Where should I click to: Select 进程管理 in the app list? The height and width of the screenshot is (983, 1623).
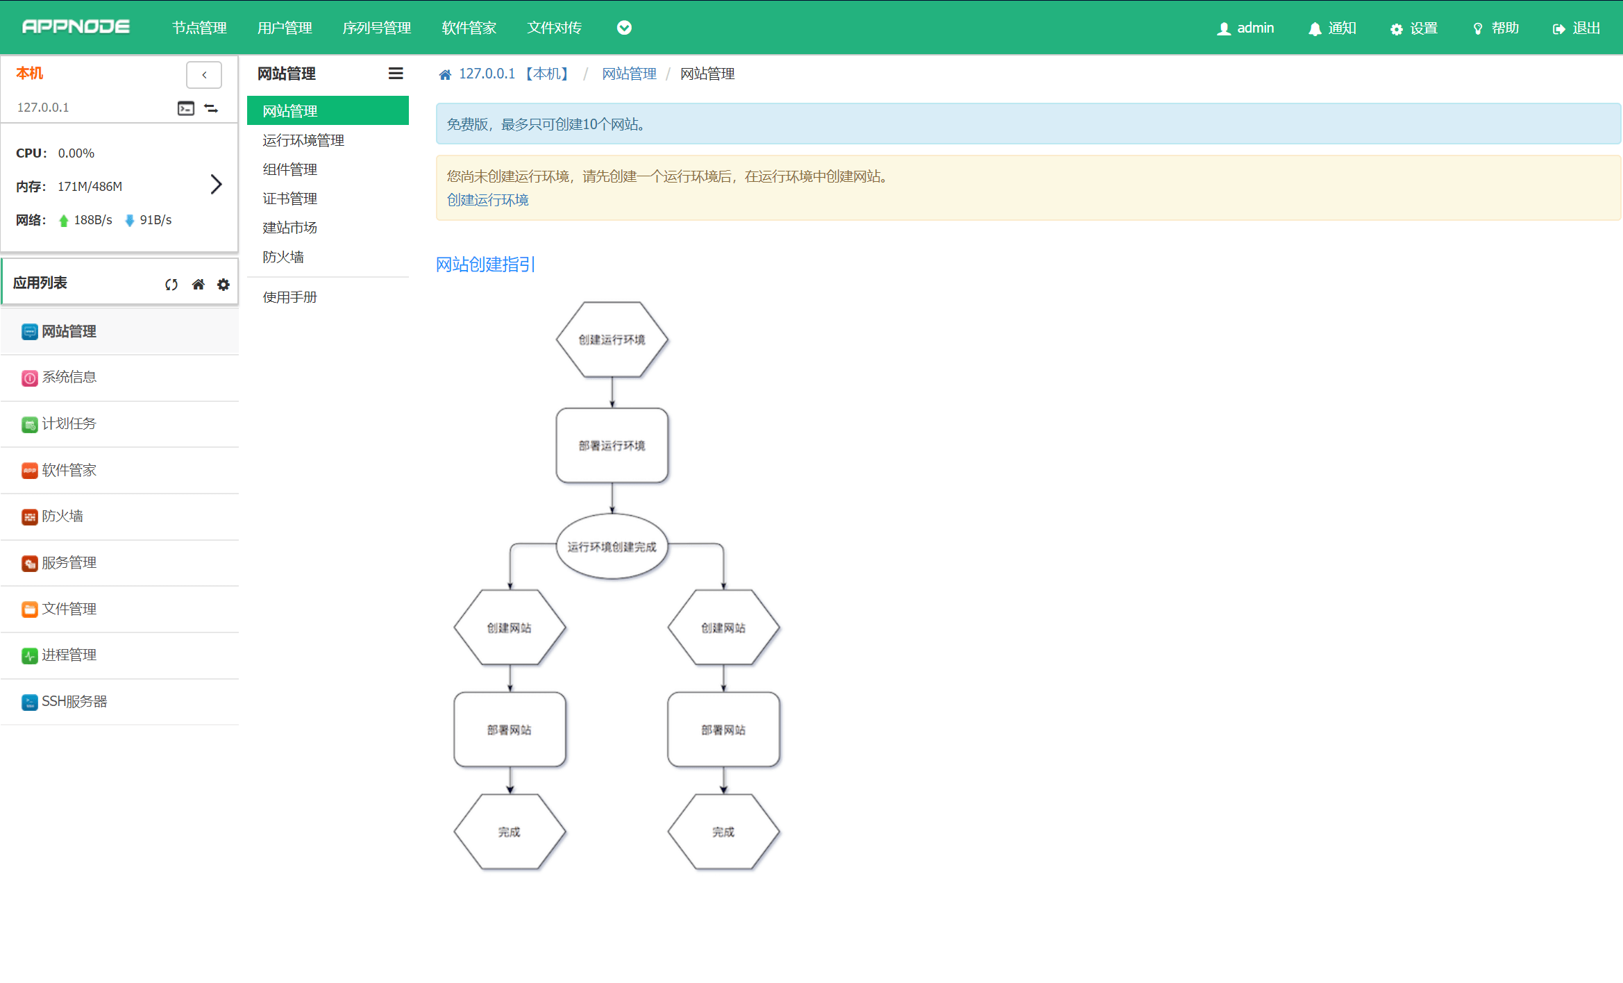click(x=120, y=655)
